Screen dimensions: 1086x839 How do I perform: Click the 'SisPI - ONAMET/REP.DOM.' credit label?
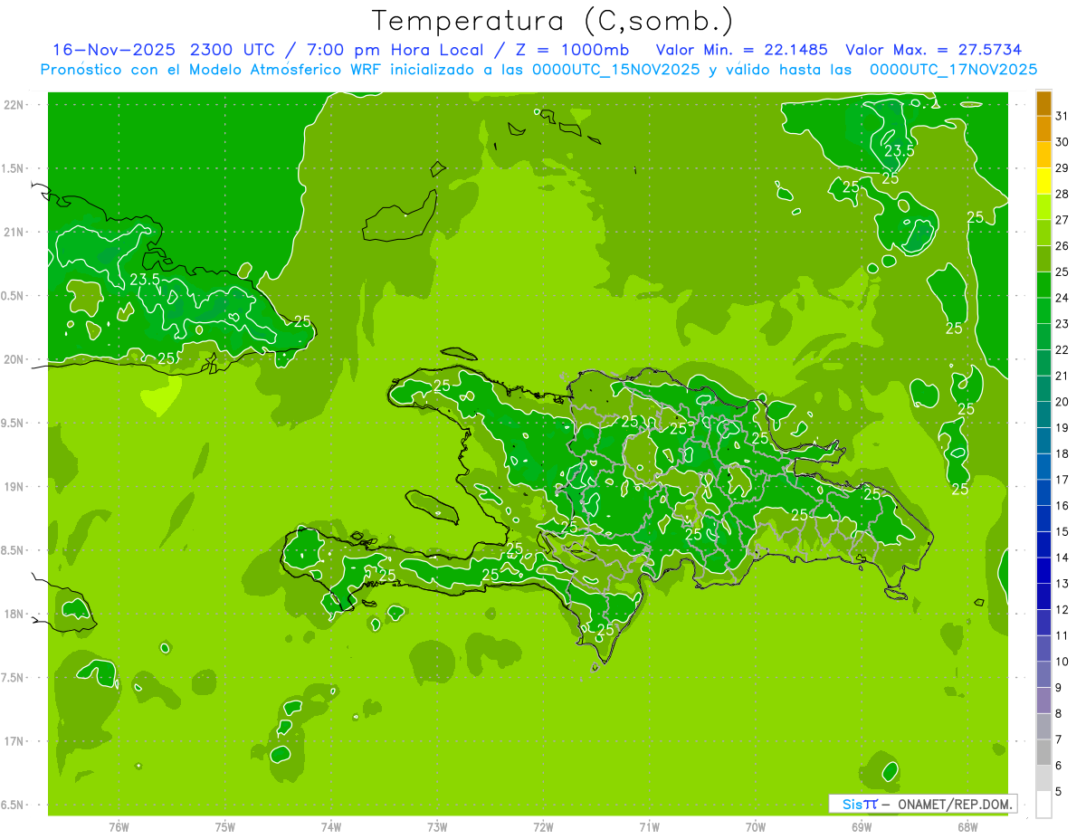click(x=922, y=804)
